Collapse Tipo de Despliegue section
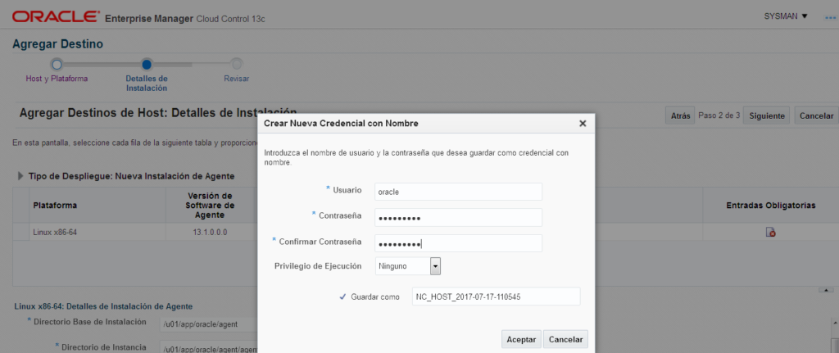The height and width of the screenshot is (353, 839). pyautogui.click(x=20, y=176)
